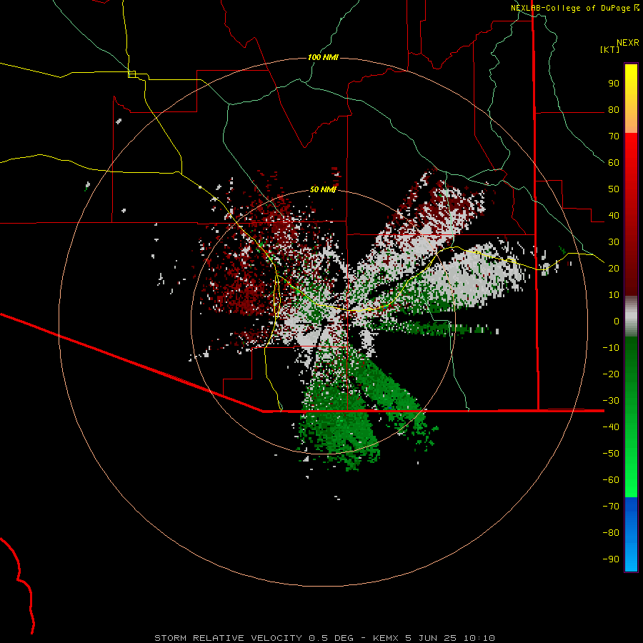Click the -60 value on velocity scale
The height and width of the screenshot is (643, 643).
pos(611,480)
